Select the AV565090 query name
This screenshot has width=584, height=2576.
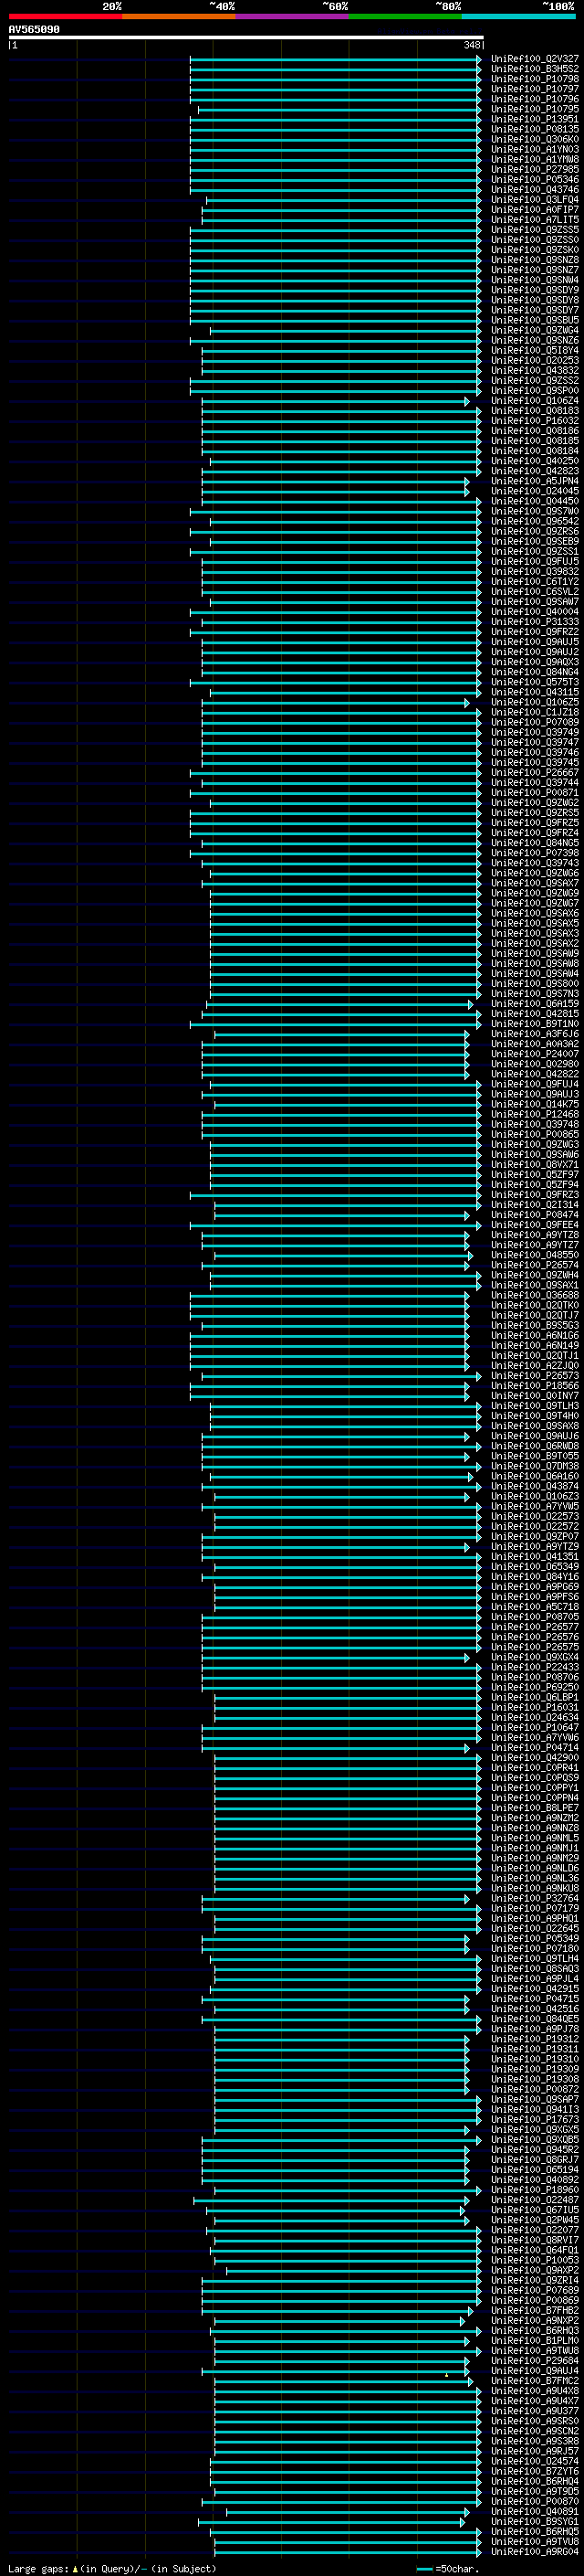click(x=34, y=30)
